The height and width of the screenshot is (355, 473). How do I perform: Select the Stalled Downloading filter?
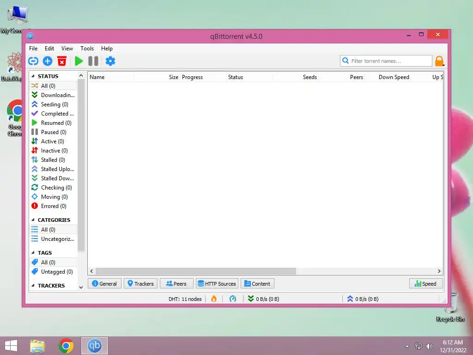point(54,178)
